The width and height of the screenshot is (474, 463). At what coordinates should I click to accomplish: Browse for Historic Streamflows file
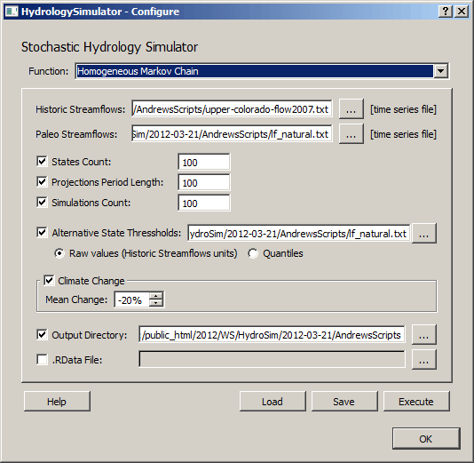pos(351,109)
